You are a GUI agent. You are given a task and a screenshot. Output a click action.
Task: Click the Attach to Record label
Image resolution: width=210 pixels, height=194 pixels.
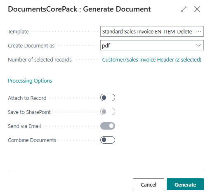click(27, 98)
